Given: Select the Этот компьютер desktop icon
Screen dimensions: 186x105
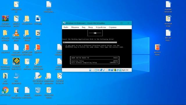Looking at the screenshot, I should (x=16, y=76).
